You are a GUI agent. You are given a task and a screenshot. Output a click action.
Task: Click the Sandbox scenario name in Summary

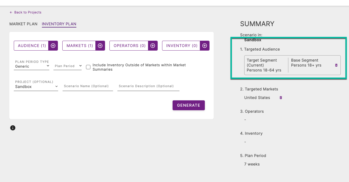click(253, 40)
